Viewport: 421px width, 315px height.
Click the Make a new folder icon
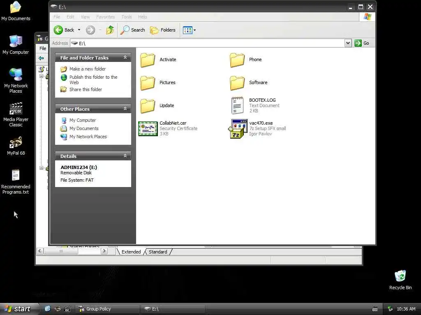[64, 69]
